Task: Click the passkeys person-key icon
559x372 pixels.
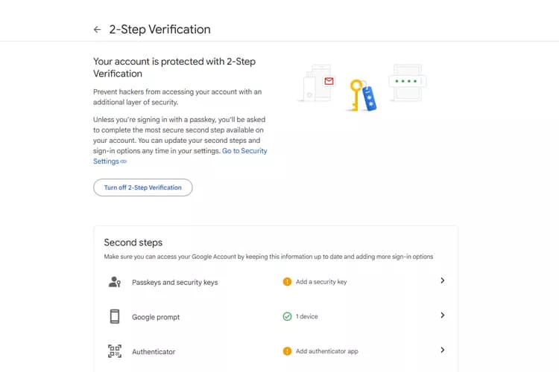Action: 115,281
